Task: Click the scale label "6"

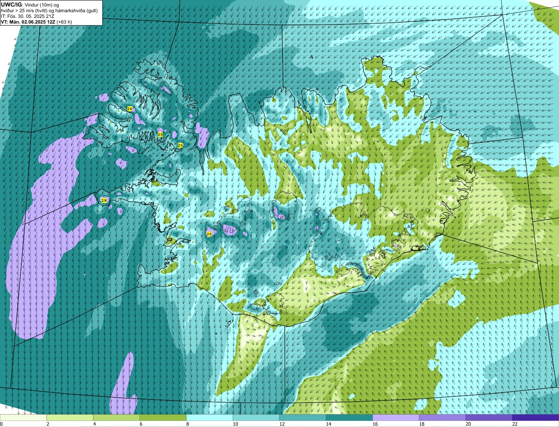Action: click(141, 424)
